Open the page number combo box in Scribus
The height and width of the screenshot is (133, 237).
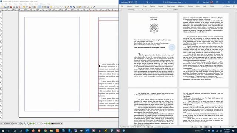pyautogui.click(x=38, y=123)
